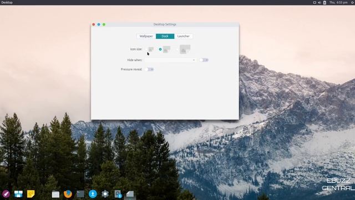Screen dimensions: 355x200
Task: Click the Desktop Settings title text
Action: pyautogui.click(x=165, y=24)
